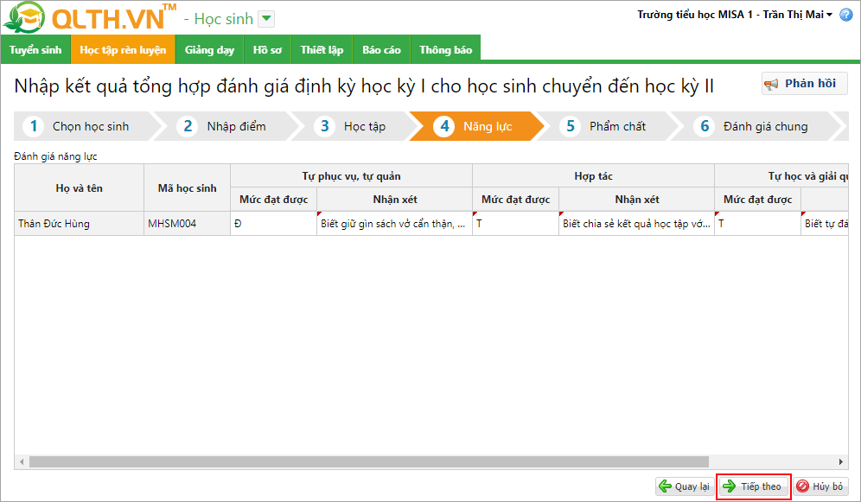Click the Phản hồi feedback button
861x502 pixels.
[805, 84]
